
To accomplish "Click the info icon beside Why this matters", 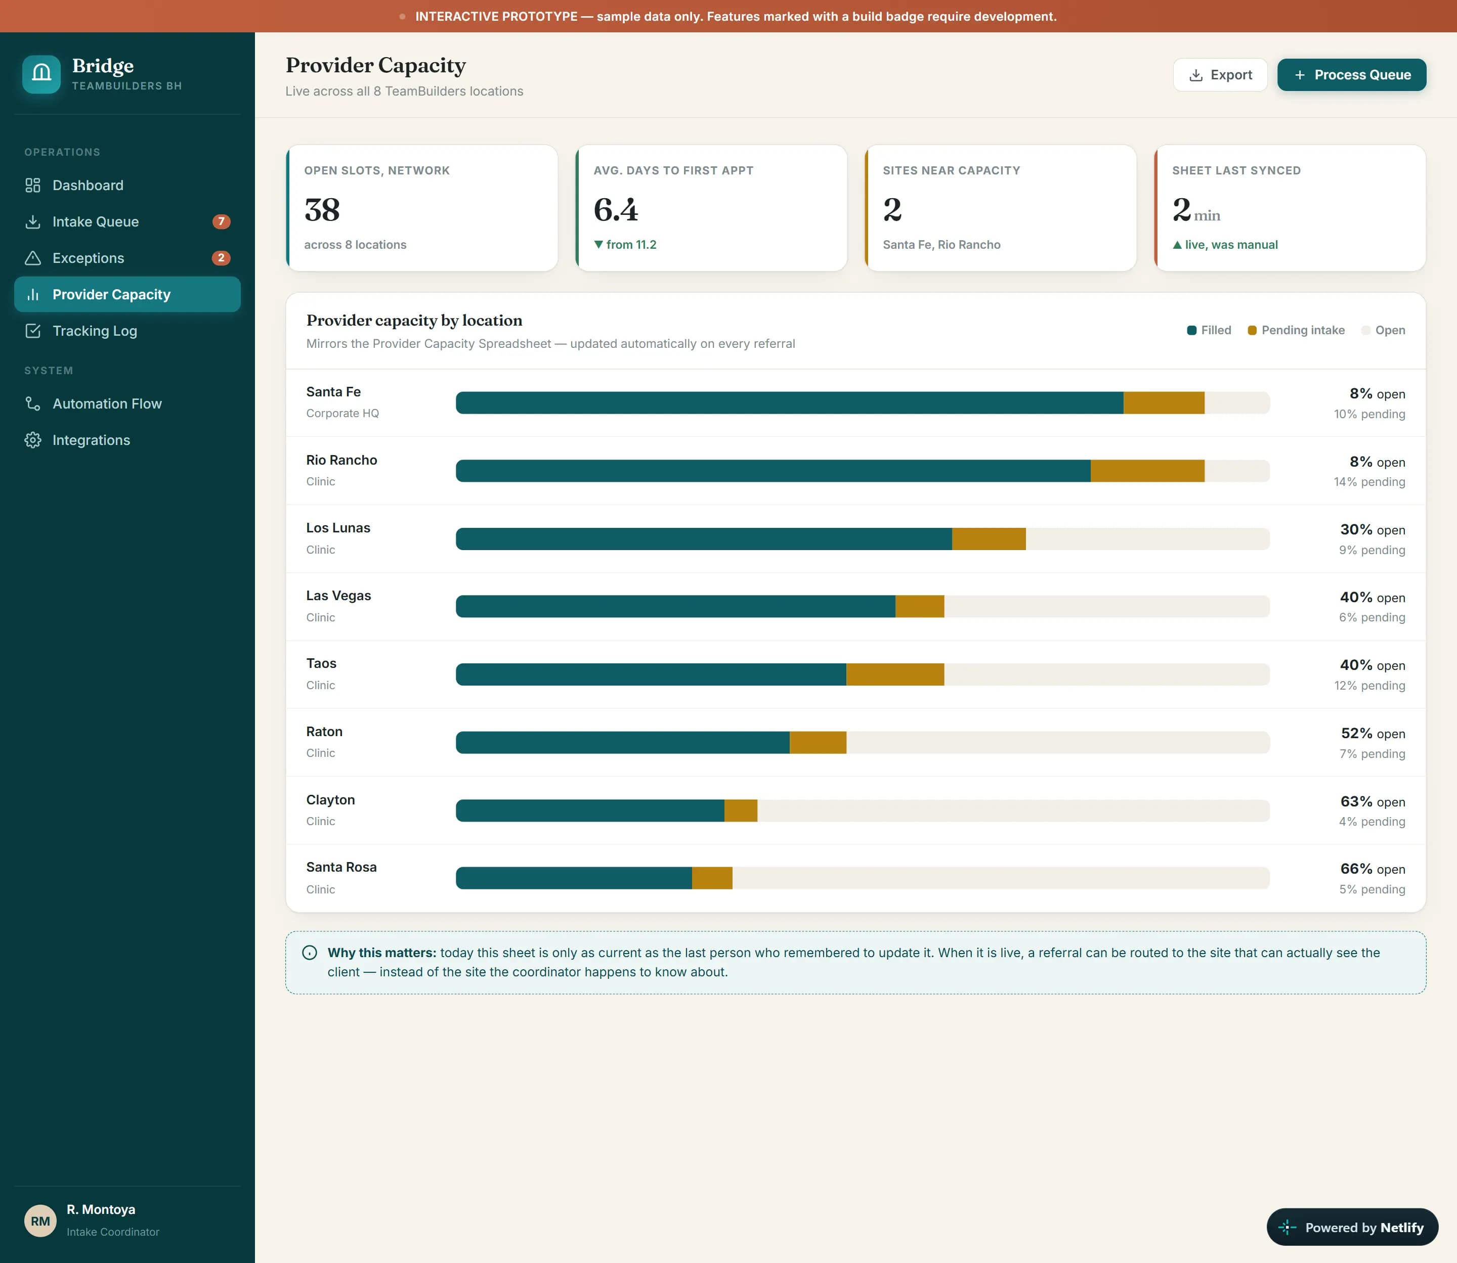I will click(x=310, y=953).
